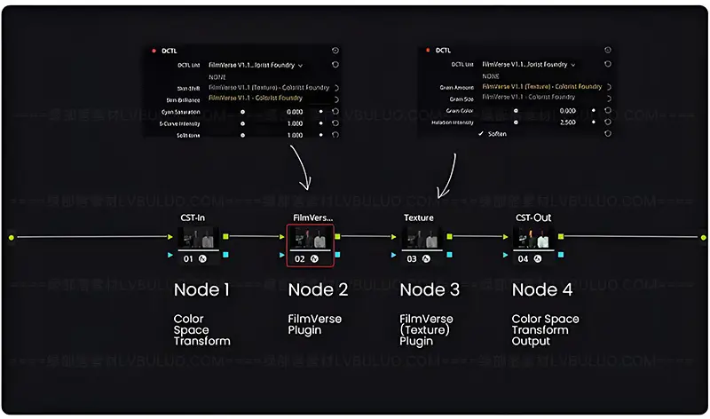This screenshot has width=710, height=419.
Task: Click the blue key output square of Texture node
Action: 450,255
